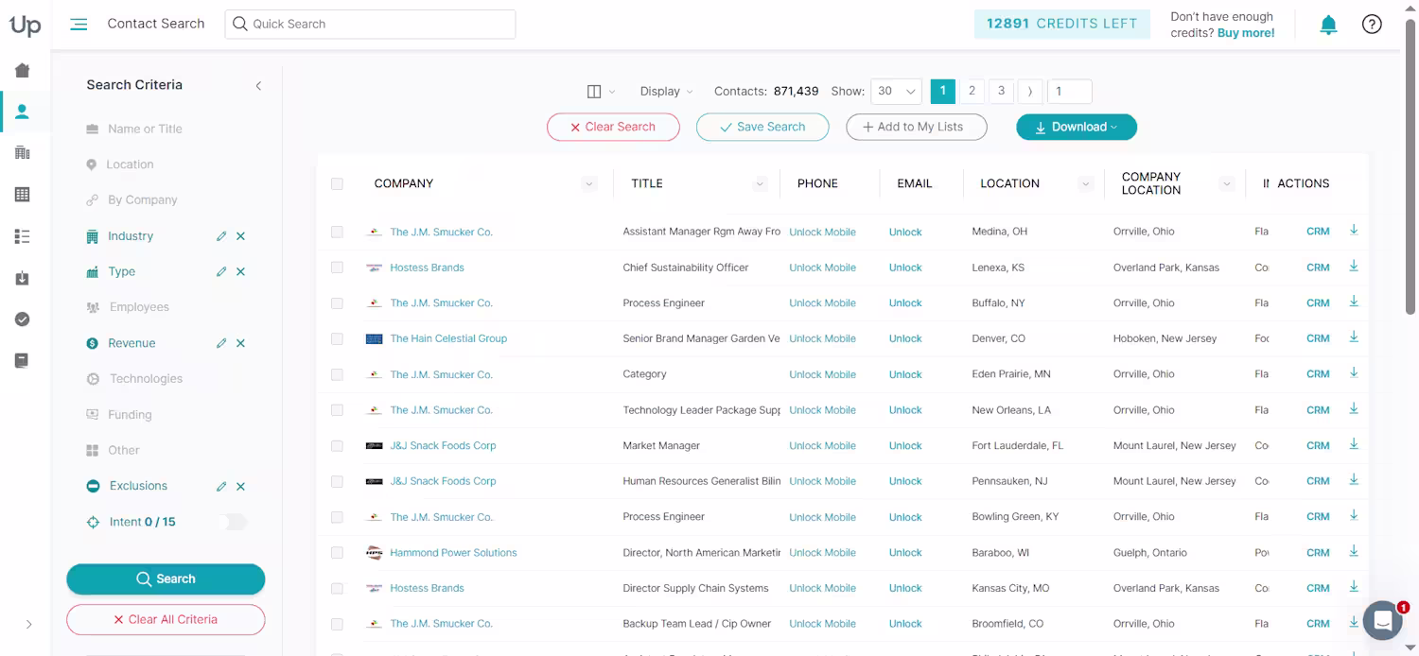Image resolution: width=1419 pixels, height=656 pixels.
Task: Go to results page 2
Action: pyautogui.click(x=972, y=92)
